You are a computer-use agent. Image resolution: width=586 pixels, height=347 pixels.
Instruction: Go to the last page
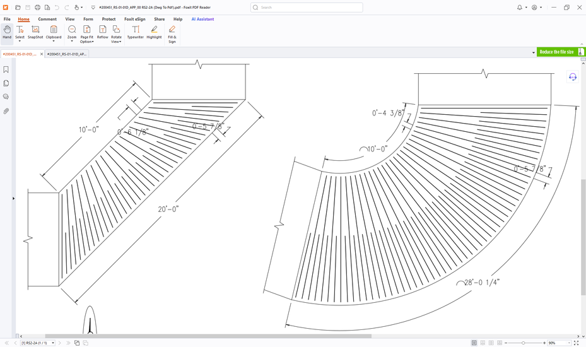tap(68, 343)
